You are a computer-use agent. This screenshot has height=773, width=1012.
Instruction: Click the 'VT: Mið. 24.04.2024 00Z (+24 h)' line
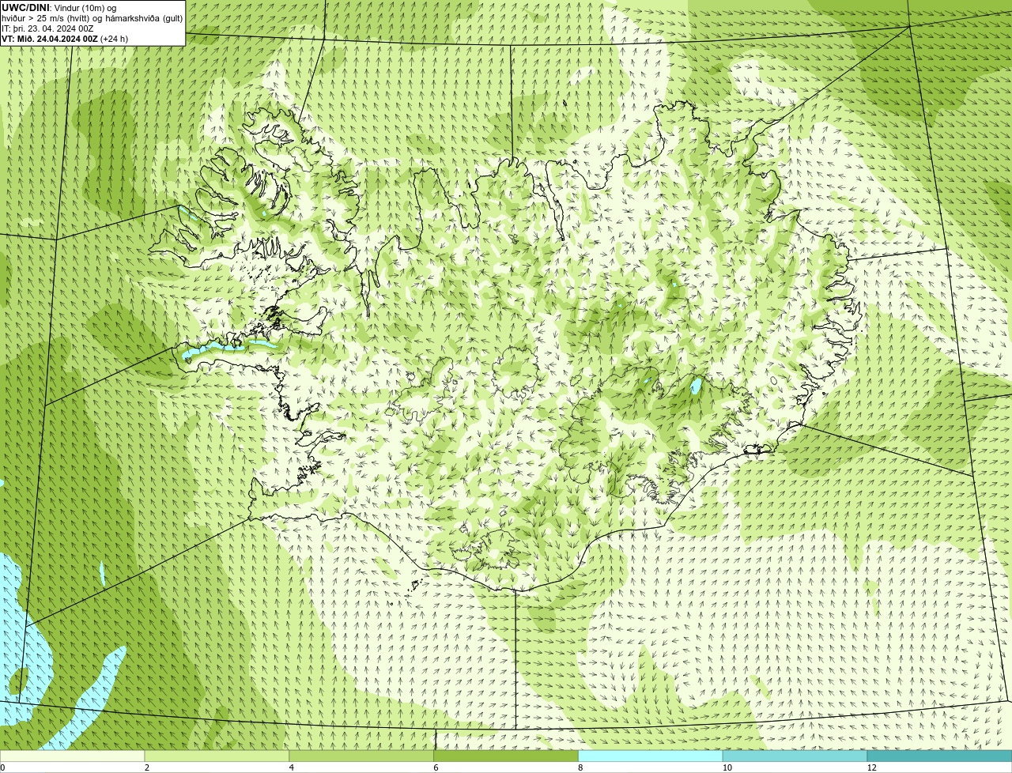pyautogui.click(x=65, y=39)
